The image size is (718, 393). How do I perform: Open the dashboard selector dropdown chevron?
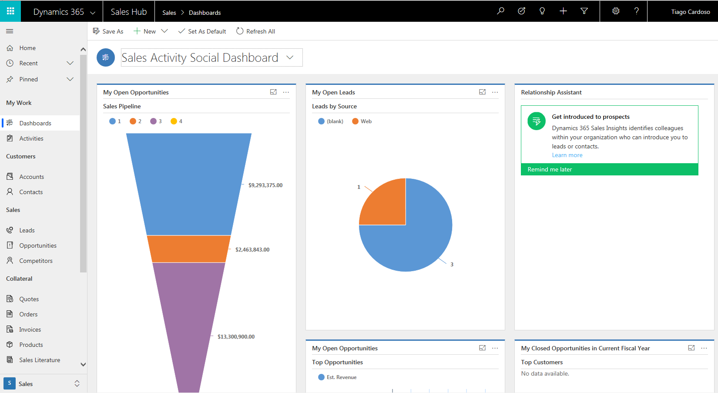[x=290, y=57]
